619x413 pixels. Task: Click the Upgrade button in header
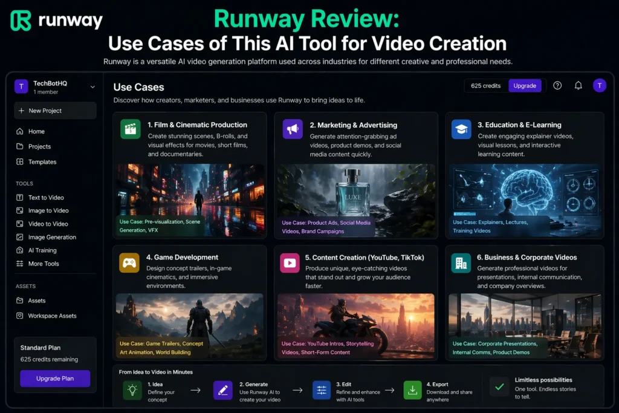pos(525,86)
